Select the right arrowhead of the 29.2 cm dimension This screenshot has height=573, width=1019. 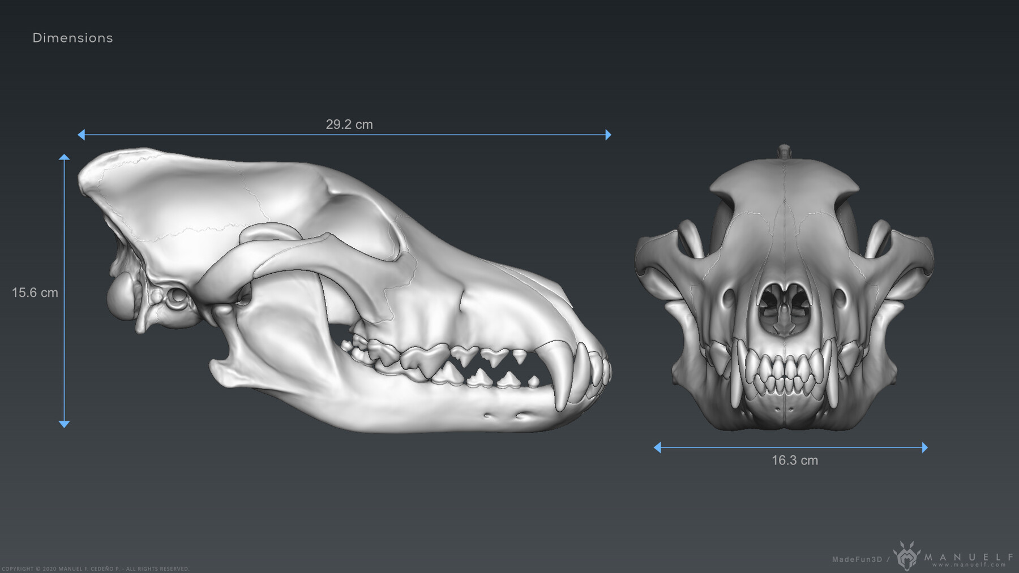click(607, 134)
